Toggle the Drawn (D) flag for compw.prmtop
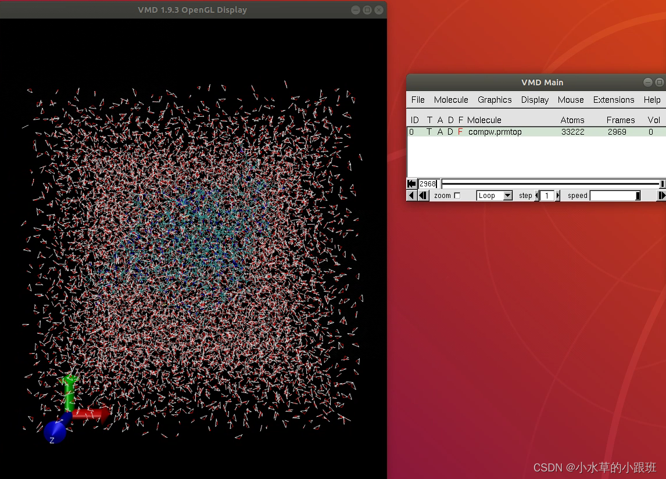Viewport: 666px width, 479px height. pyautogui.click(x=450, y=132)
